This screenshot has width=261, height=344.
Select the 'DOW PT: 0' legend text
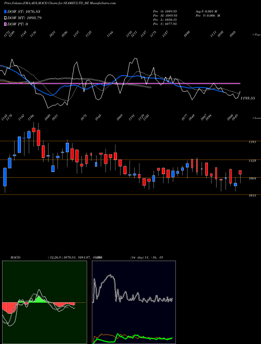(x=18, y=24)
